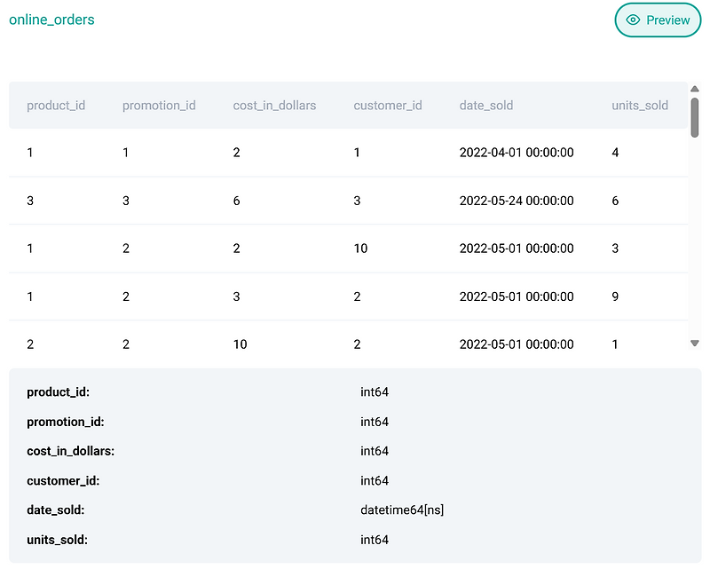Select the product_id column header
The width and height of the screenshot is (710, 569).
click(x=56, y=105)
